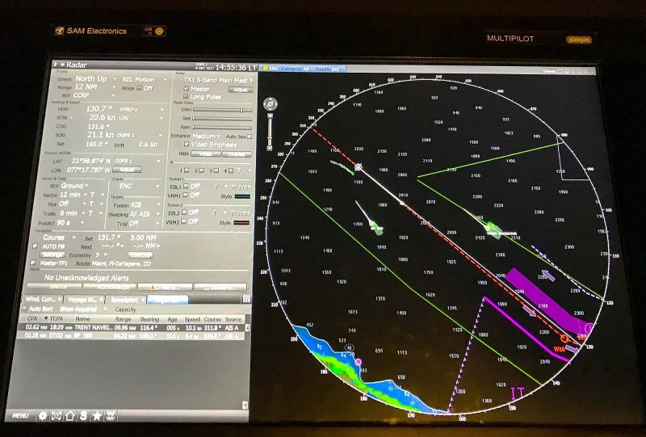Open the MENU button
The width and height of the screenshot is (646, 437).
point(20,415)
